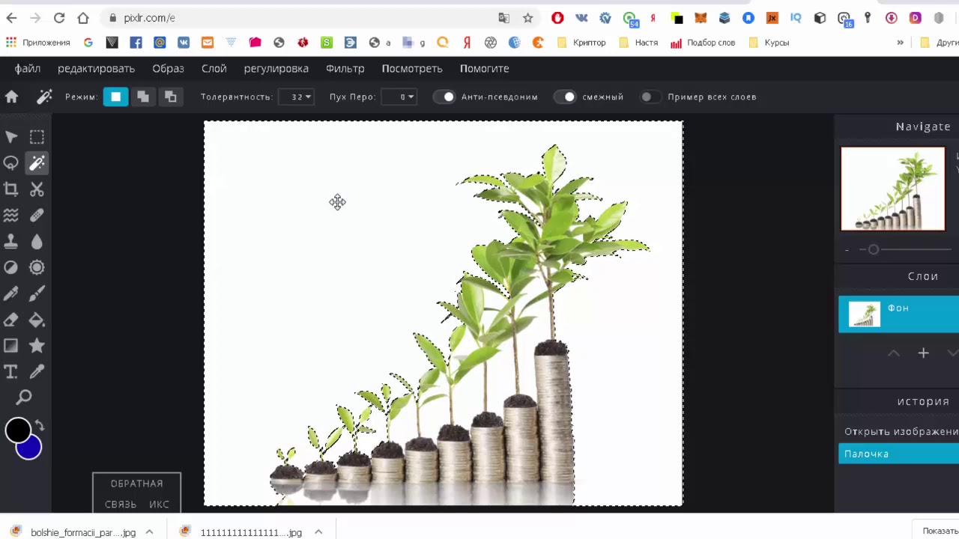Click the Navigate preview thumbnail
The height and width of the screenshot is (539, 959).
coord(892,189)
